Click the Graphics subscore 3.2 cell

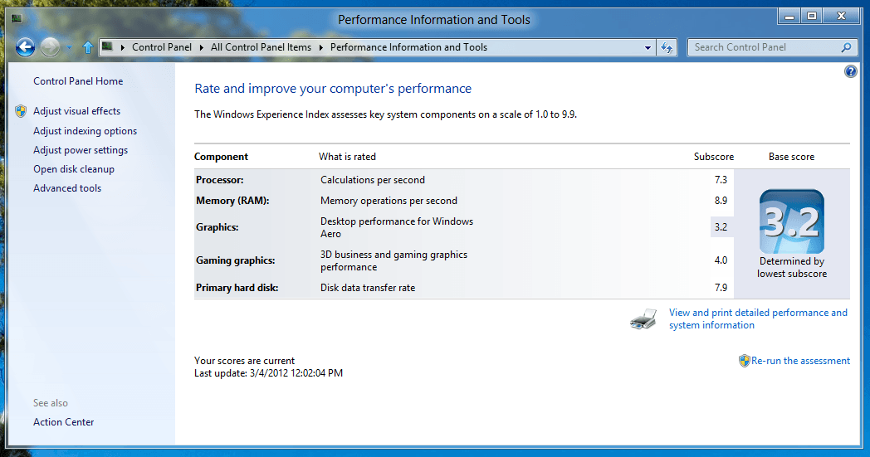coord(722,226)
